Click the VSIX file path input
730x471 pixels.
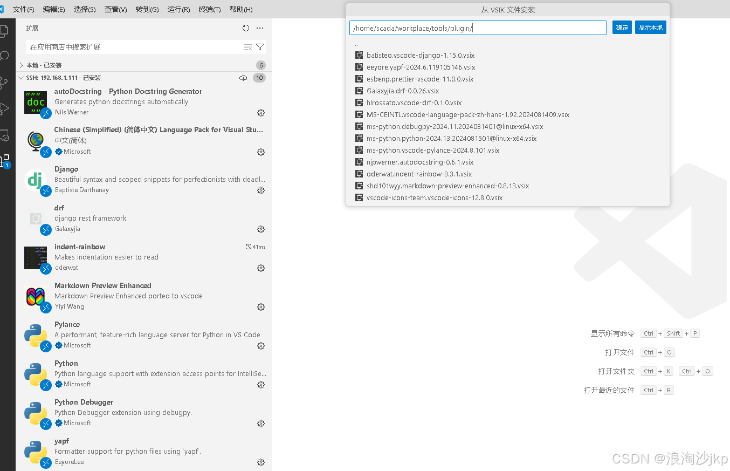click(x=478, y=28)
